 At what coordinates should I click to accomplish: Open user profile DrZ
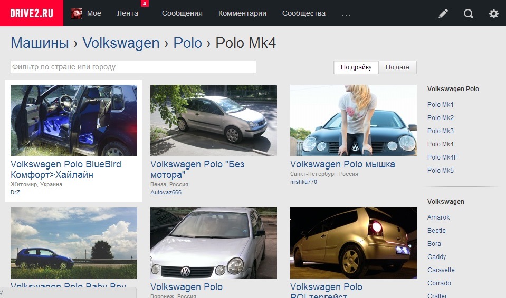pyautogui.click(x=15, y=192)
